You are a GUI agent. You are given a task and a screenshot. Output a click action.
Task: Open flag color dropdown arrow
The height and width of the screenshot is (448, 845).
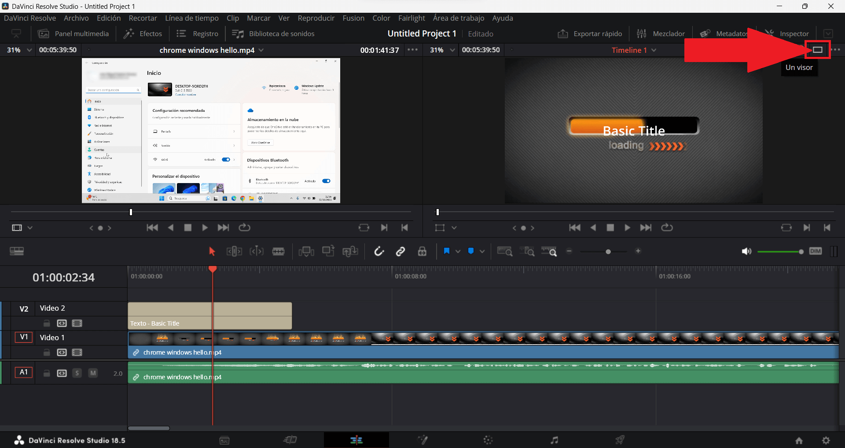tap(458, 251)
